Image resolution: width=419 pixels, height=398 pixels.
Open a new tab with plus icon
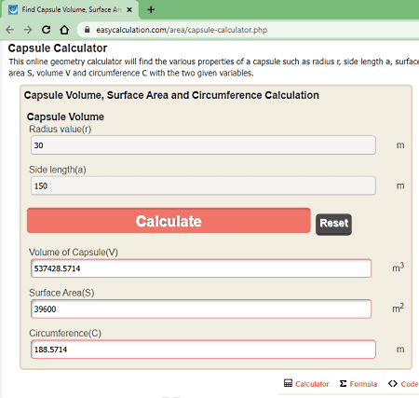151,10
